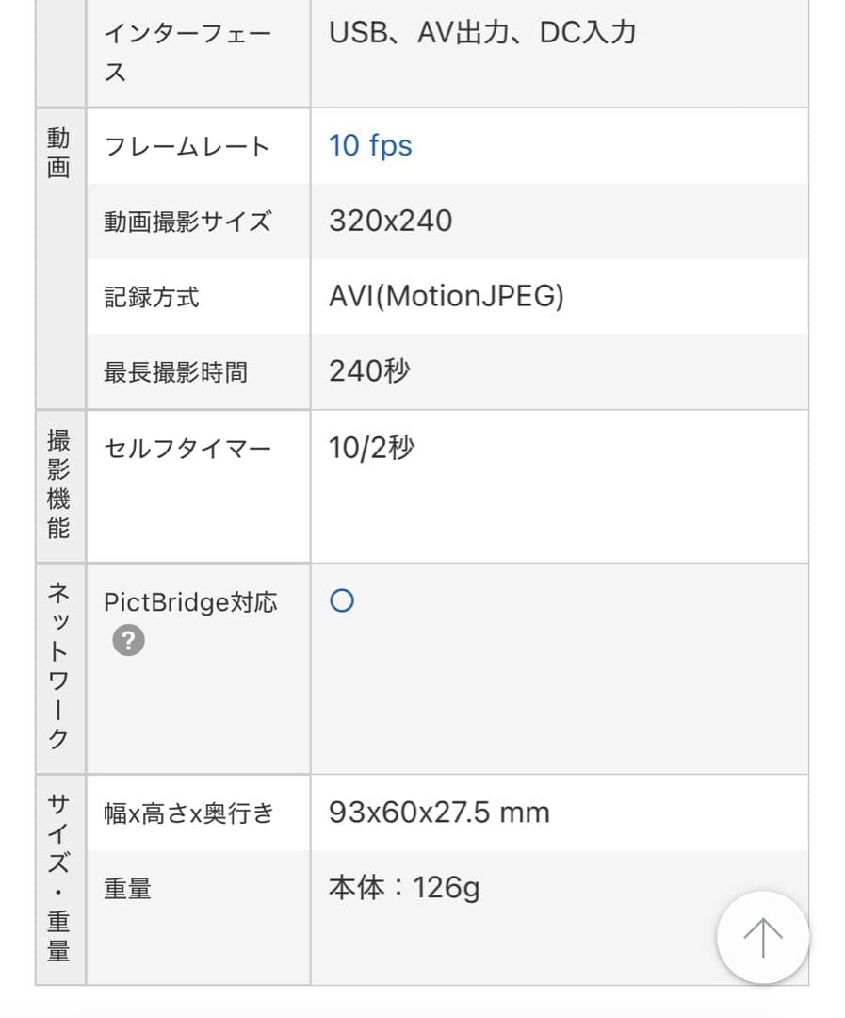
Task: Select the USB、AV出力、DC入力 value
Action: pos(482,33)
